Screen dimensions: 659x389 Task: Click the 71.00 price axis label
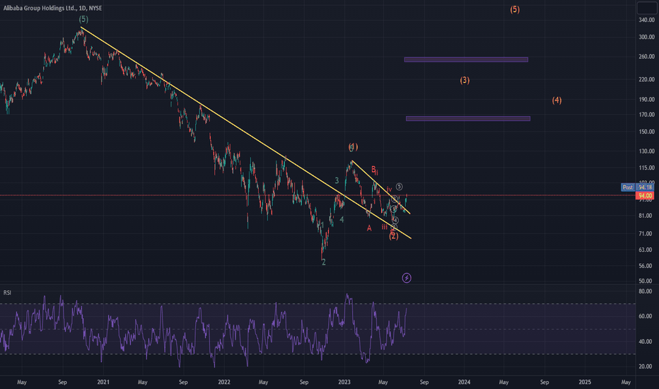point(645,233)
